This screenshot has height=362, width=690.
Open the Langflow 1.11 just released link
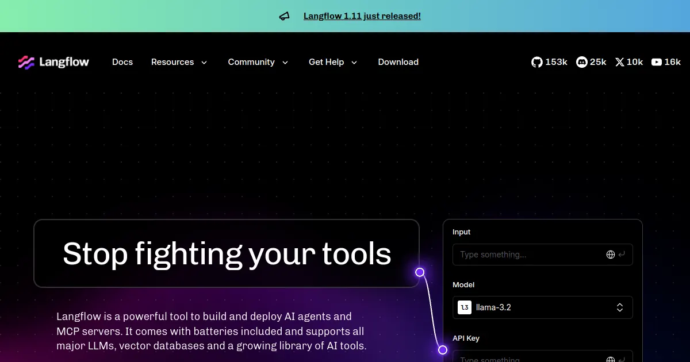click(x=362, y=16)
